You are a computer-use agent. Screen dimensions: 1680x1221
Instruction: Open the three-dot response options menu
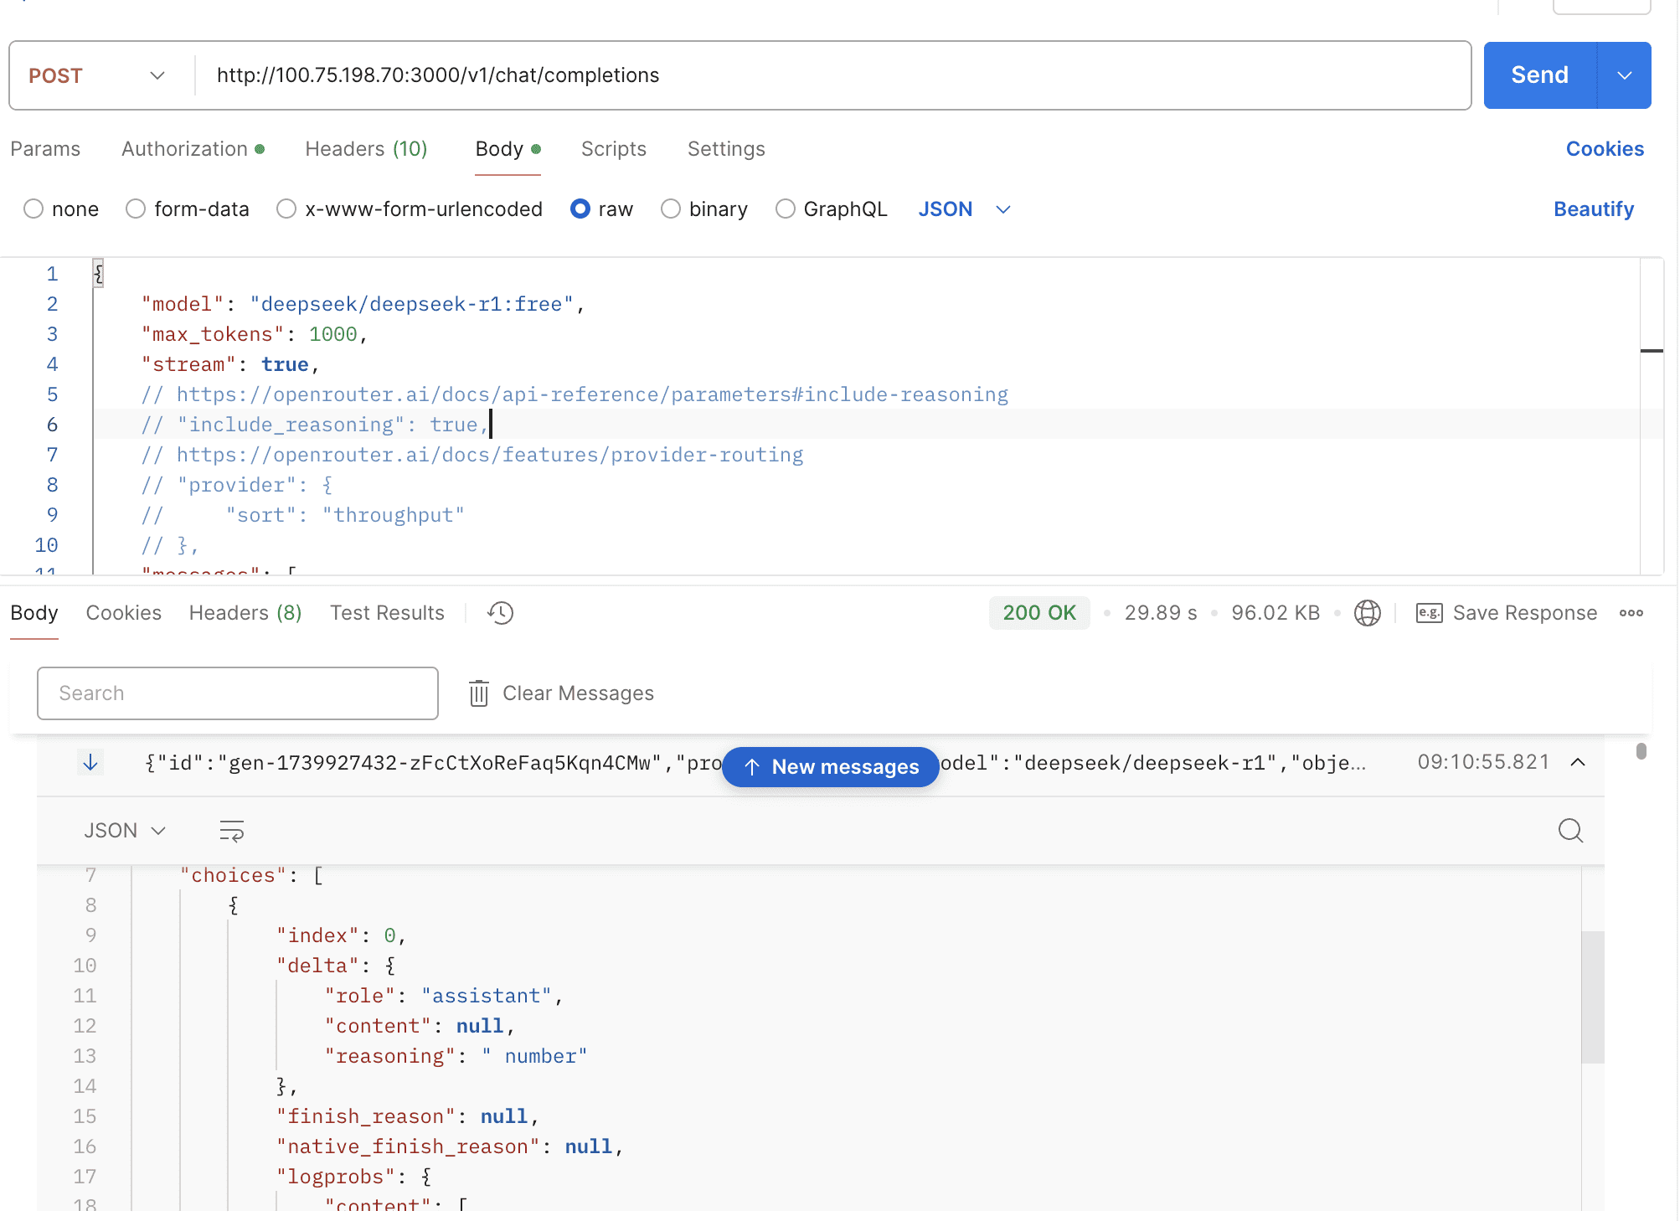[1631, 613]
